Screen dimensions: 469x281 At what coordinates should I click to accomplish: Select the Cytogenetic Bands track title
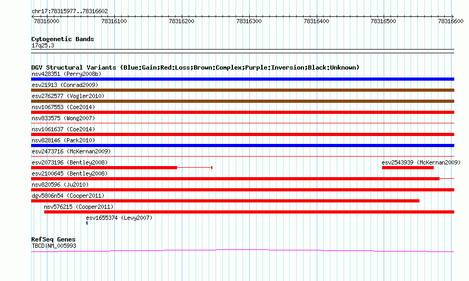63,39
